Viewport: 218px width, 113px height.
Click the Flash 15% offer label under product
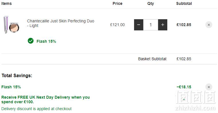click(x=46, y=41)
